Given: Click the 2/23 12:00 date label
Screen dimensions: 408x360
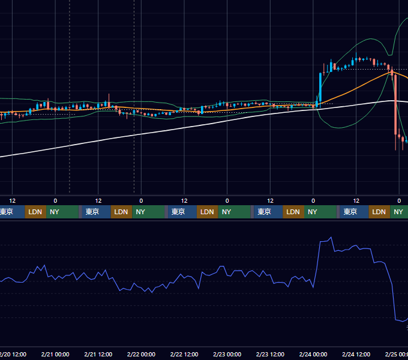Looking at the screenshot, I should coord(270,354).
